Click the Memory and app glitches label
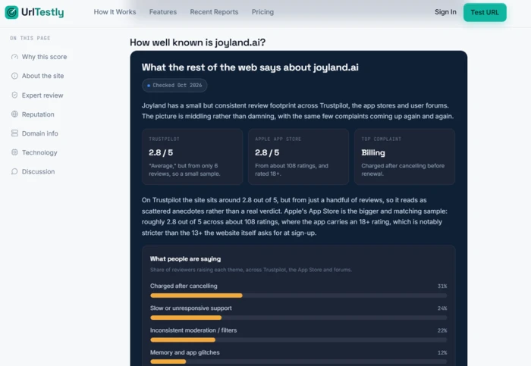Screen dimensions: 531x366 click(x=184, y=352)
